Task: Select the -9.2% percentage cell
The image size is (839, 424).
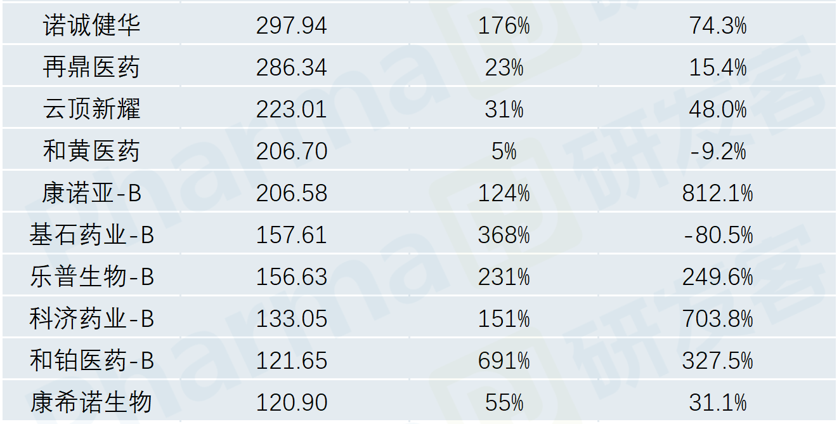Action: (717, 151)
